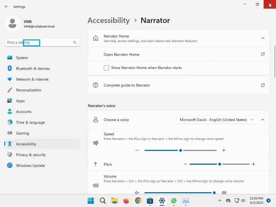
Task: Click the search magnifier icon in Find a setting
Action: coord(75,42)
